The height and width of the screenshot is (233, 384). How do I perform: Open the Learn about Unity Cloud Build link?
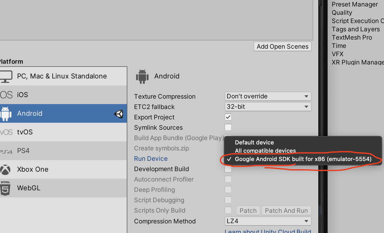(x=268, y=231)
